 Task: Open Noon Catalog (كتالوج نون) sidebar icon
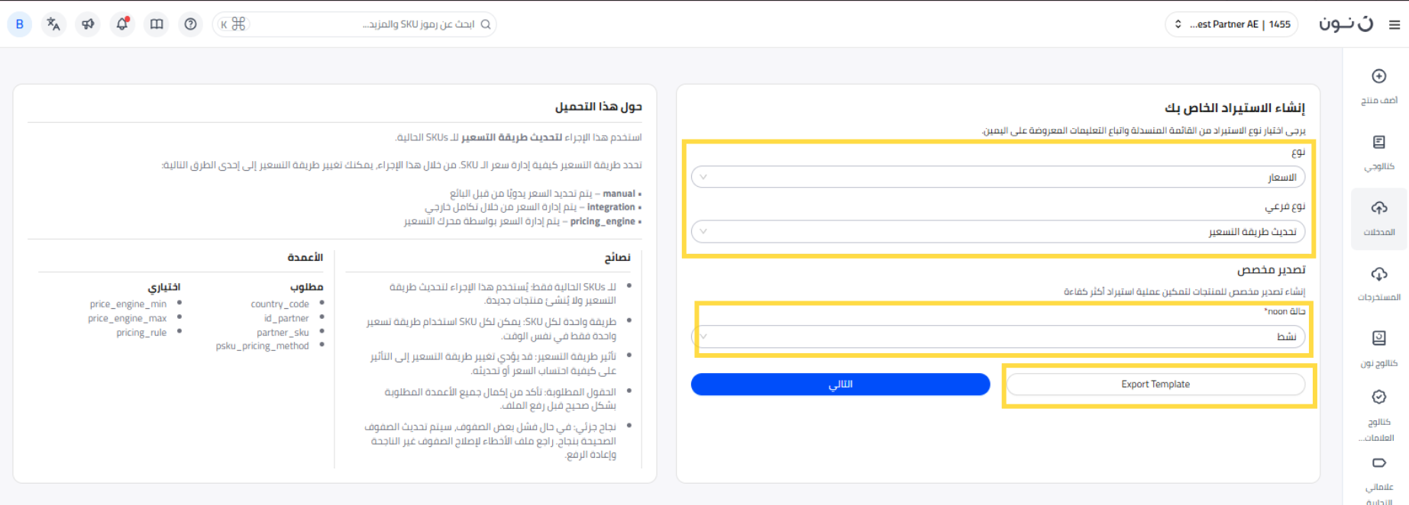pyautogui.click(x=1378, y=339)
